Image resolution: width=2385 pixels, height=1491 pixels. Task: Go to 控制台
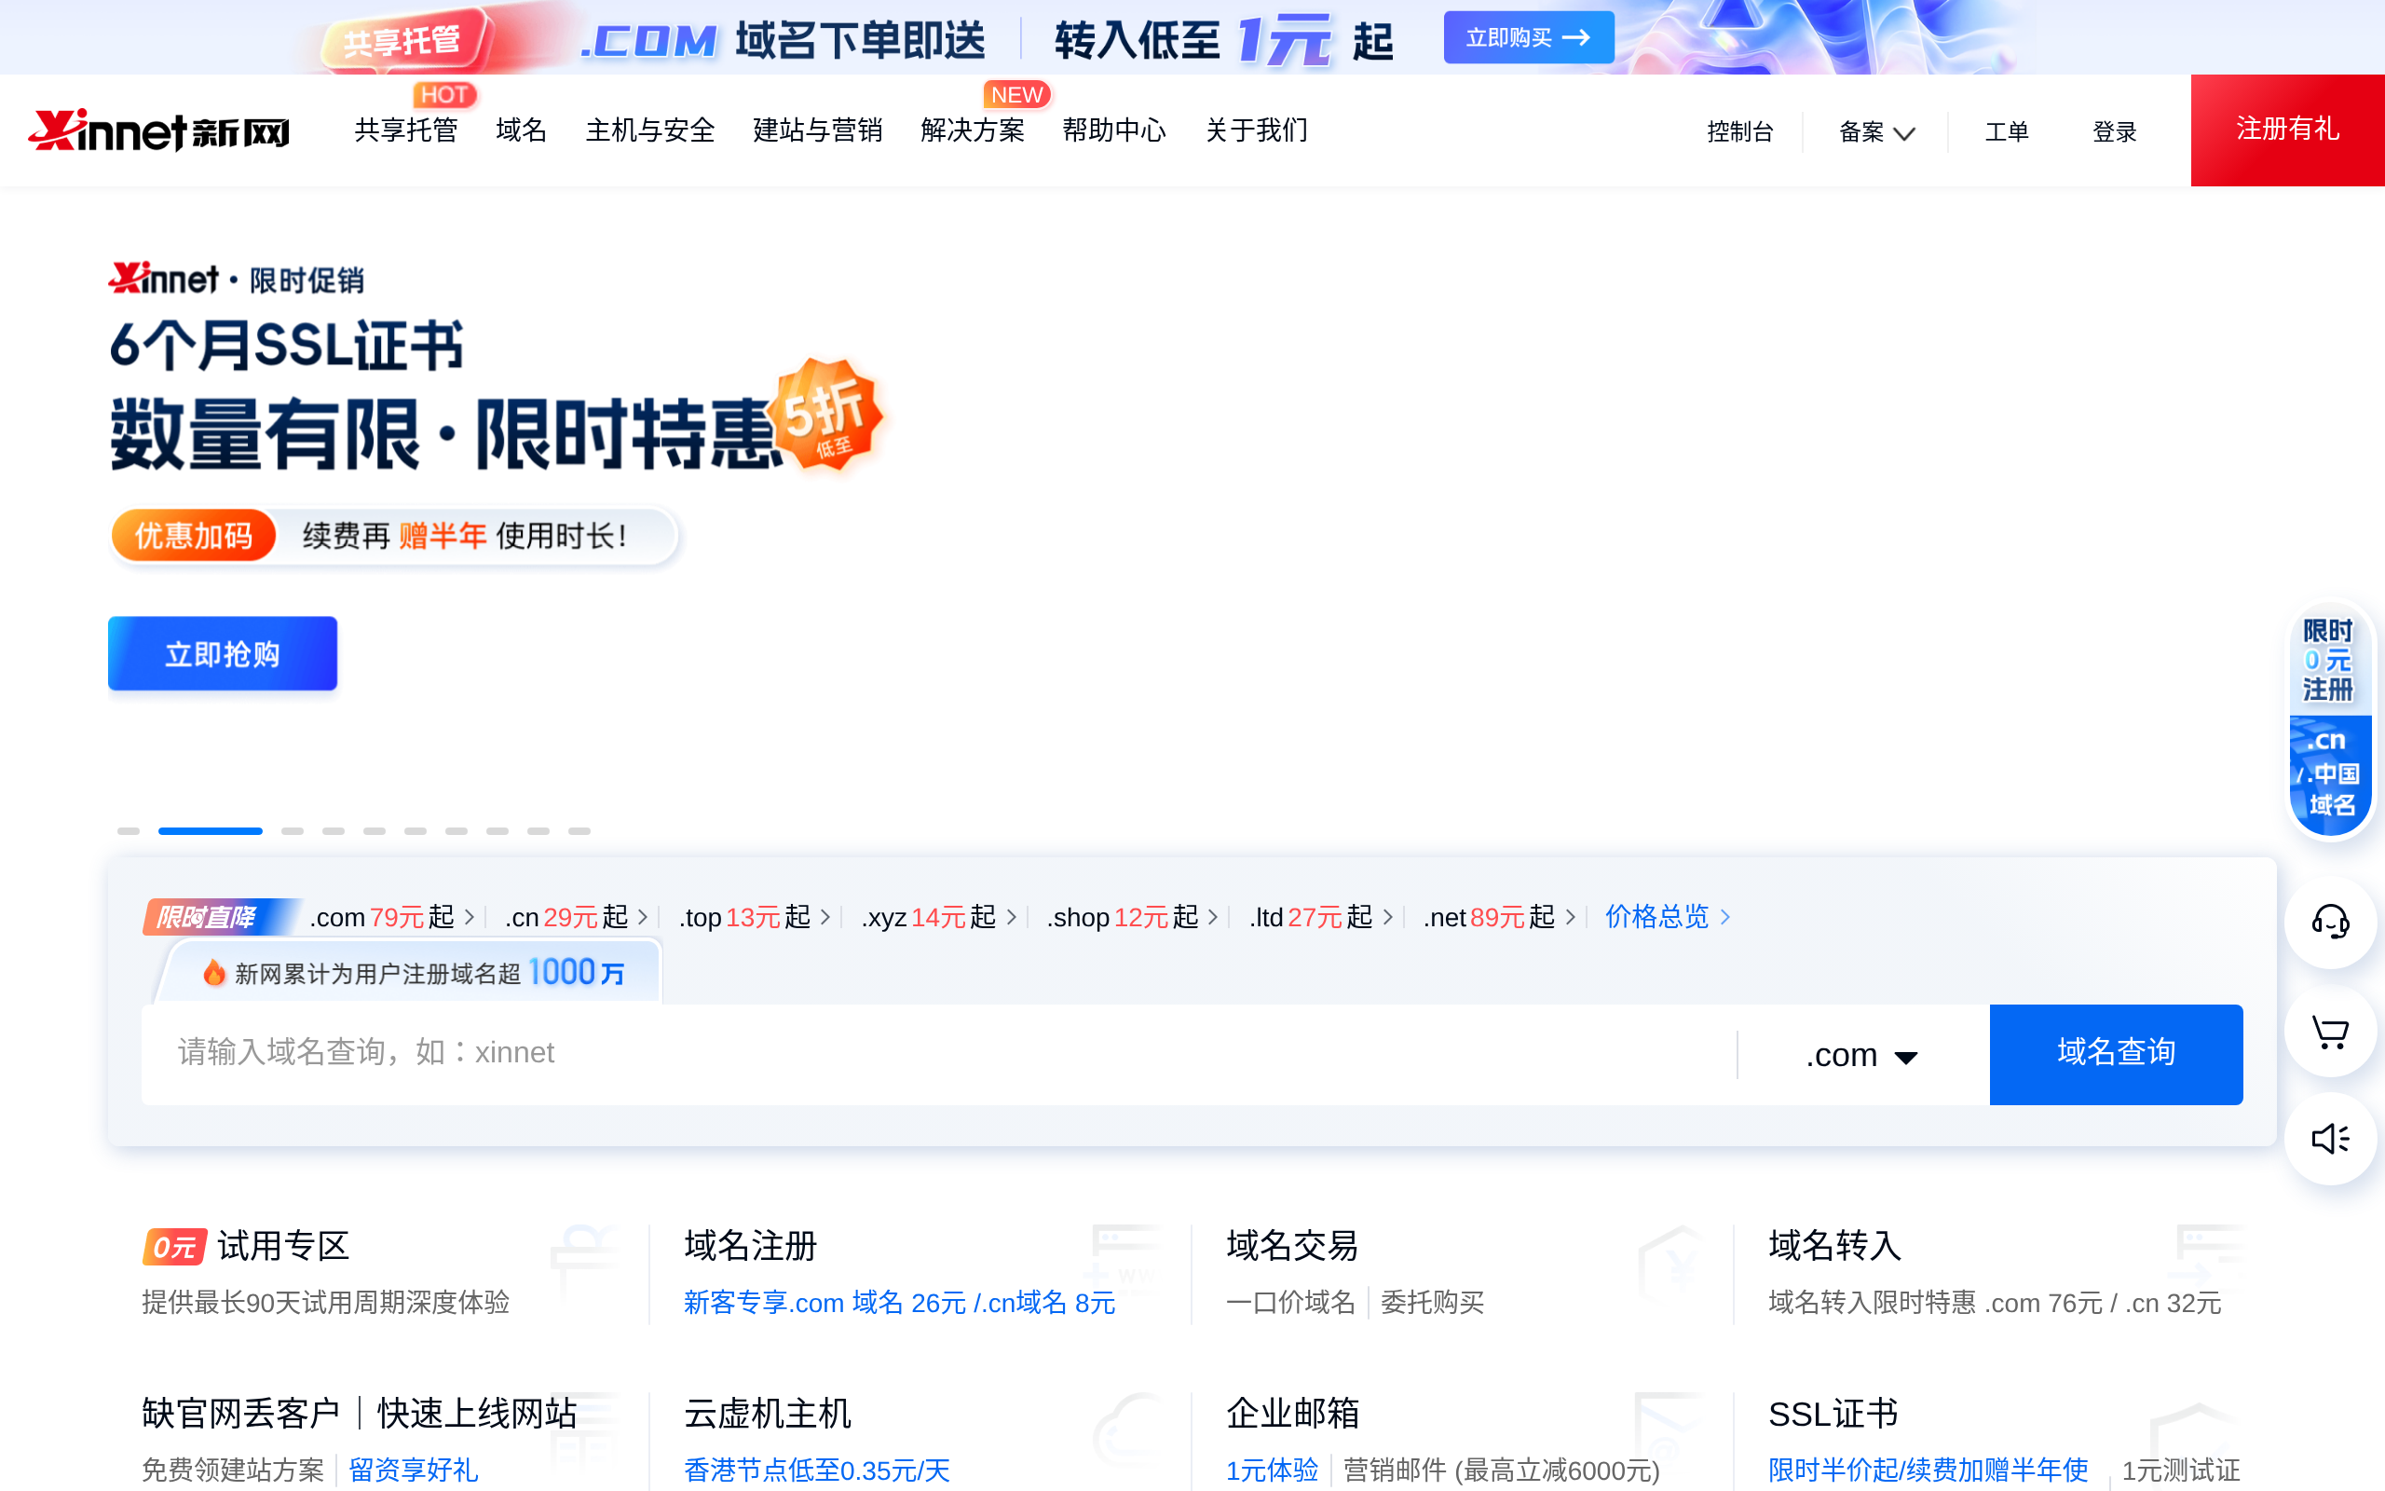point(1740,131)
